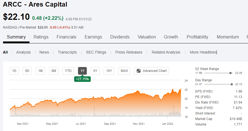248x131 pixels.
Task: Click the 52 Week Range high 22.35
Action: [239, 73]
